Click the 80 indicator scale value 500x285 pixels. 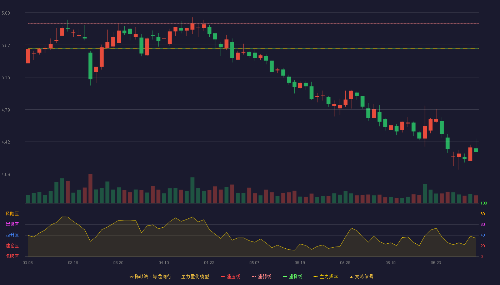[482, 214]
